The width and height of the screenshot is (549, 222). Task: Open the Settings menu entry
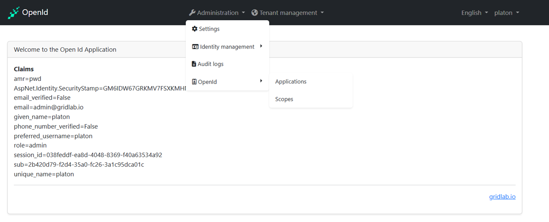point(209,29)
